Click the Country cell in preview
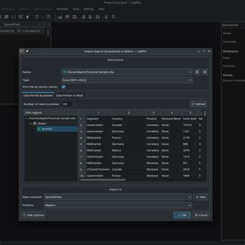Image resolution: width=245 pixels, height=245 pixels. [129, 119]
